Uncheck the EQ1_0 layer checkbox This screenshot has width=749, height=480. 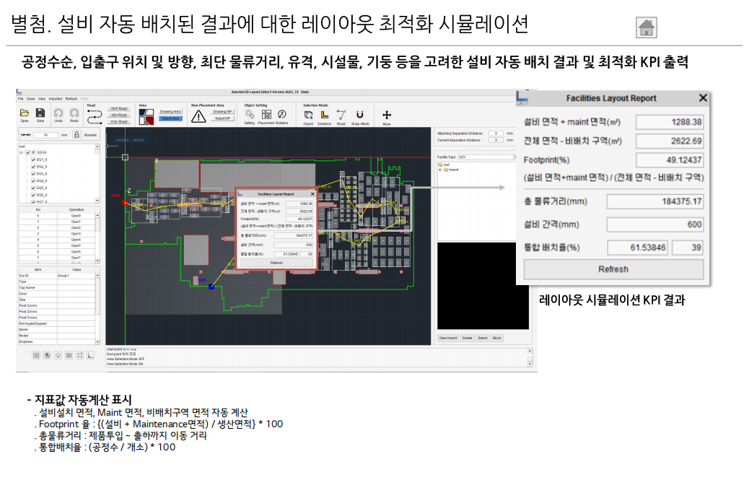coord(33,160)
